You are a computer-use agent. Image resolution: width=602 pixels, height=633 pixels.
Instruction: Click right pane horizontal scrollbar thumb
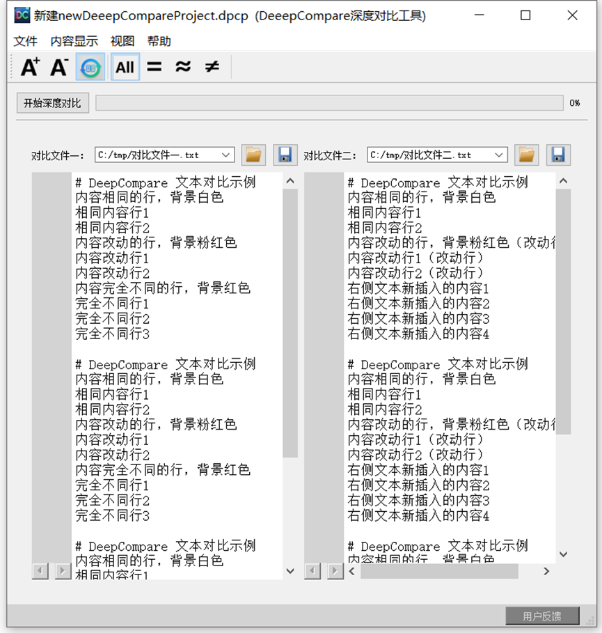[x=439, y=571]
